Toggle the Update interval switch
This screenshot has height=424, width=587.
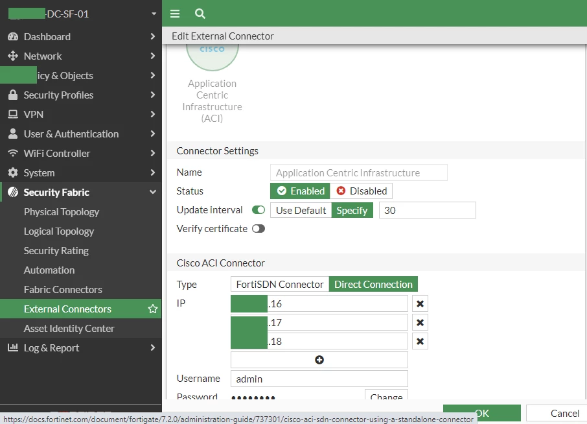point(259,210)
